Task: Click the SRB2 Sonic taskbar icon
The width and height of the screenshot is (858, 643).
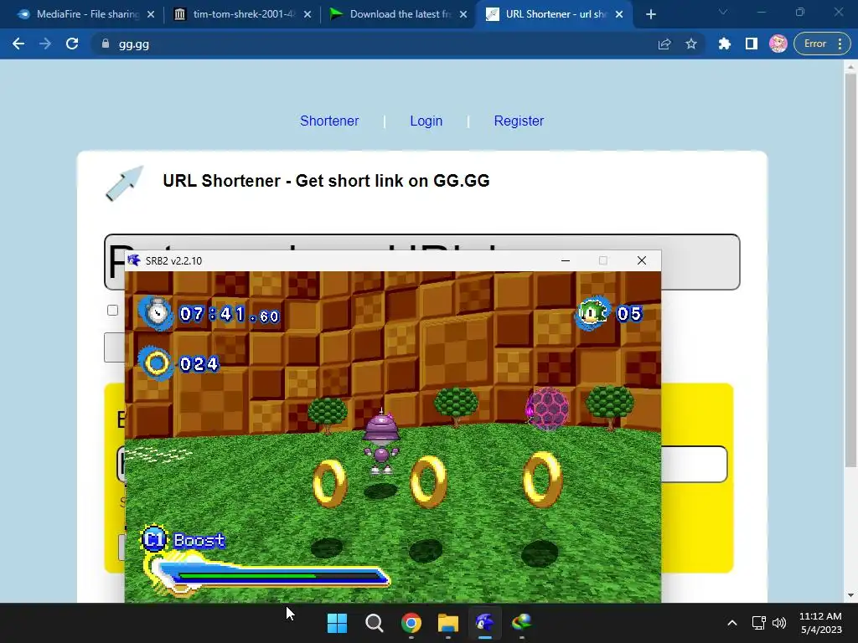Action: click(x=485, y=623)
